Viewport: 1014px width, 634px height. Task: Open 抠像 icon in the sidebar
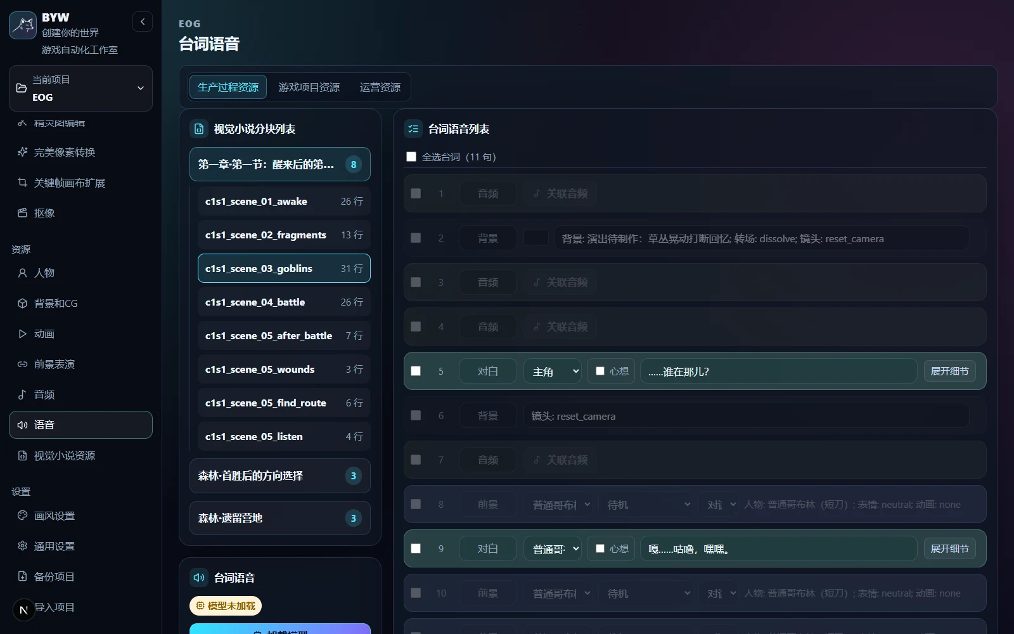point(22,213)
